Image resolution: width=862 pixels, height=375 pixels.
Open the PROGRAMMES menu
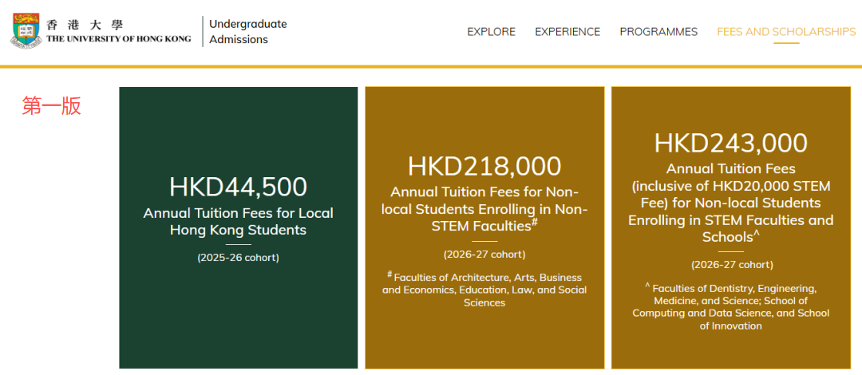pos(658,32)
